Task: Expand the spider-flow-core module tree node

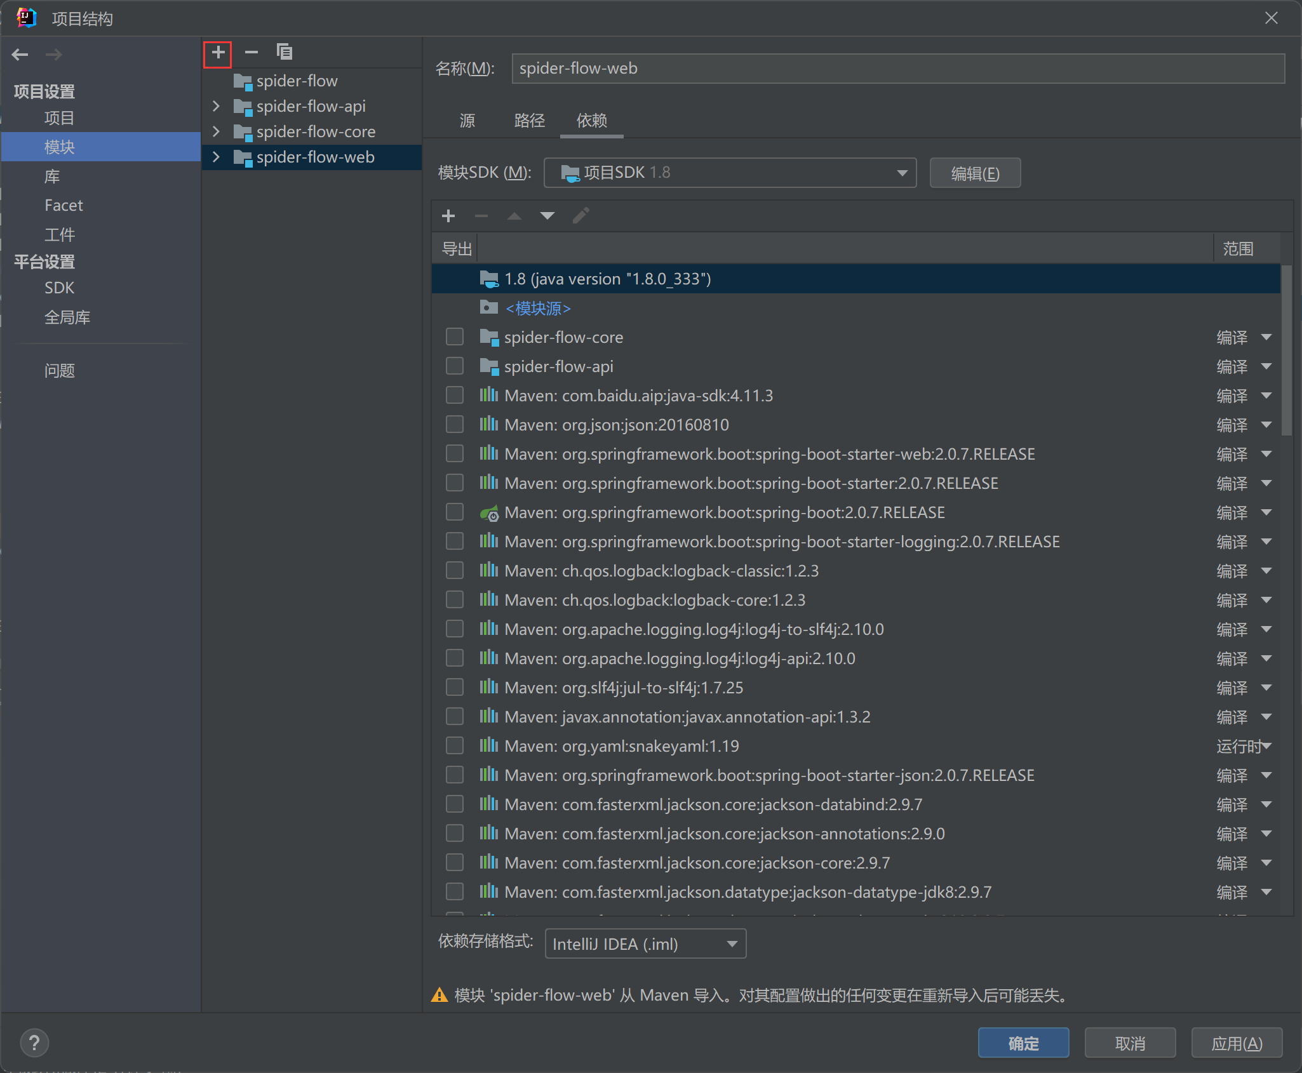Action: click(x=216, y=131)
